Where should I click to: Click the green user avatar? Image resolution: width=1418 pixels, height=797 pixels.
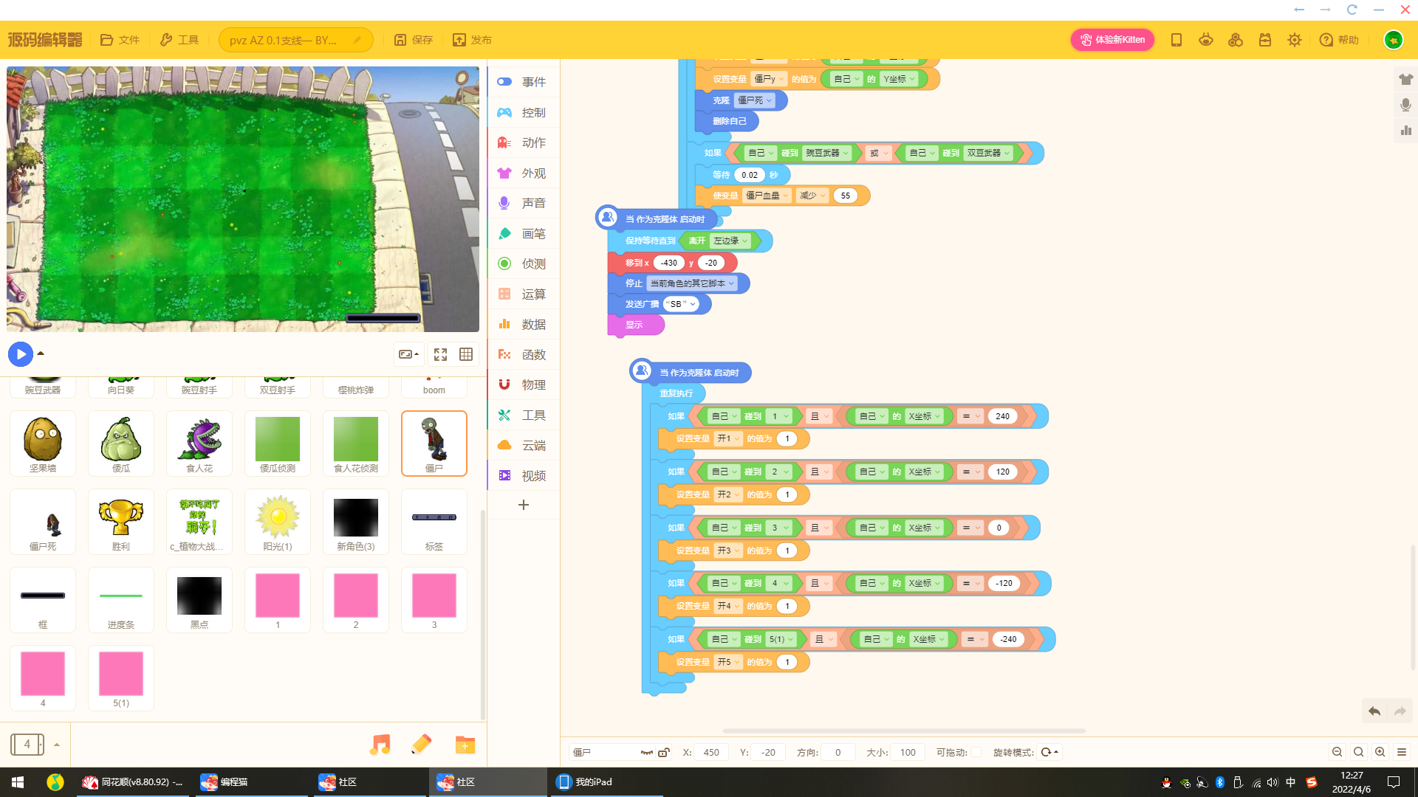1394,40
